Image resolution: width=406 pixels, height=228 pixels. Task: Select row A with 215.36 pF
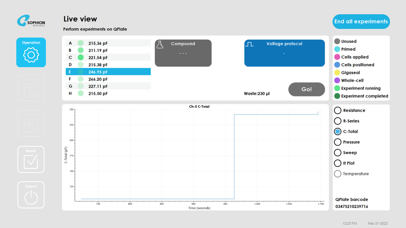click(x=108, y=43)
